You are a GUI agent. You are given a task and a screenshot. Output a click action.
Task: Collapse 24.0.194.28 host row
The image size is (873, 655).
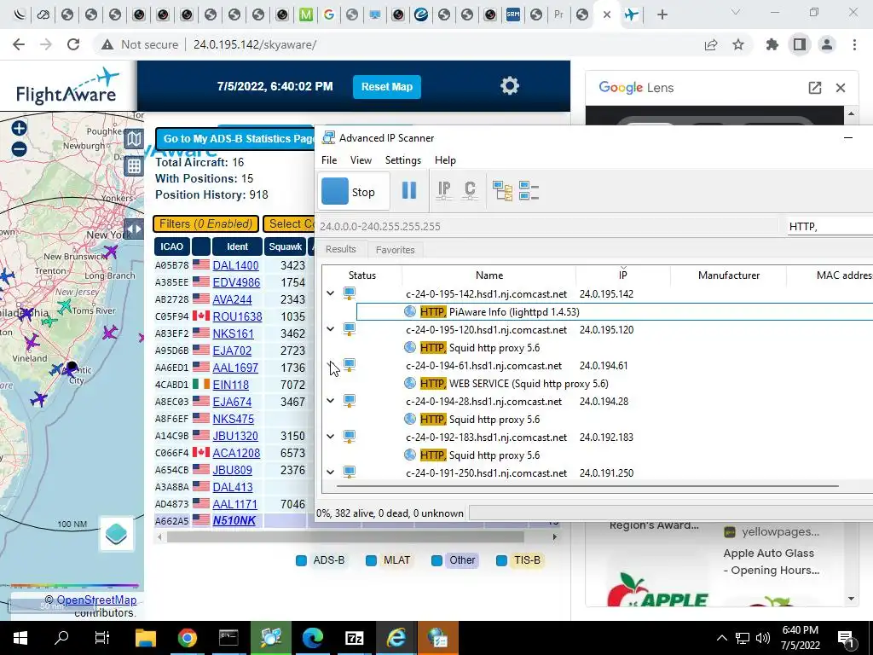[330, 401]
